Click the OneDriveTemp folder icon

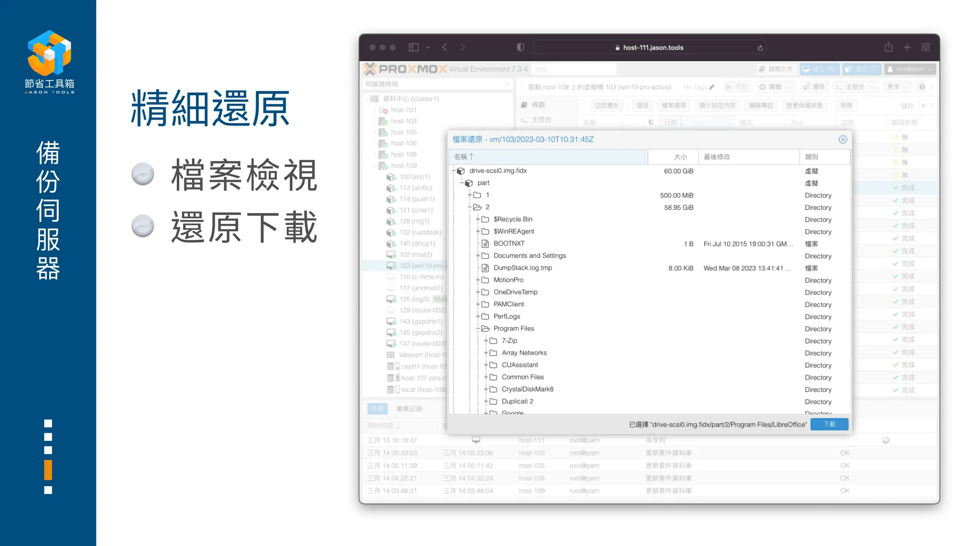(x=485, y=292)
